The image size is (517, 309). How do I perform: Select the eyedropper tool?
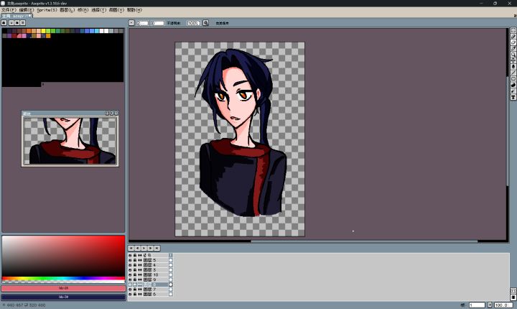tap(513, 49)
